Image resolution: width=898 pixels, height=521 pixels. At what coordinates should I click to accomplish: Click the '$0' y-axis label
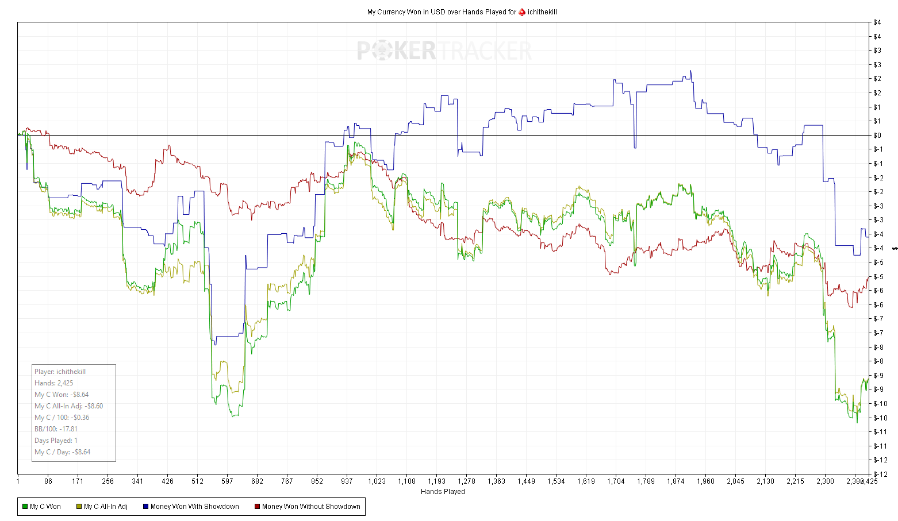point(877,136)
